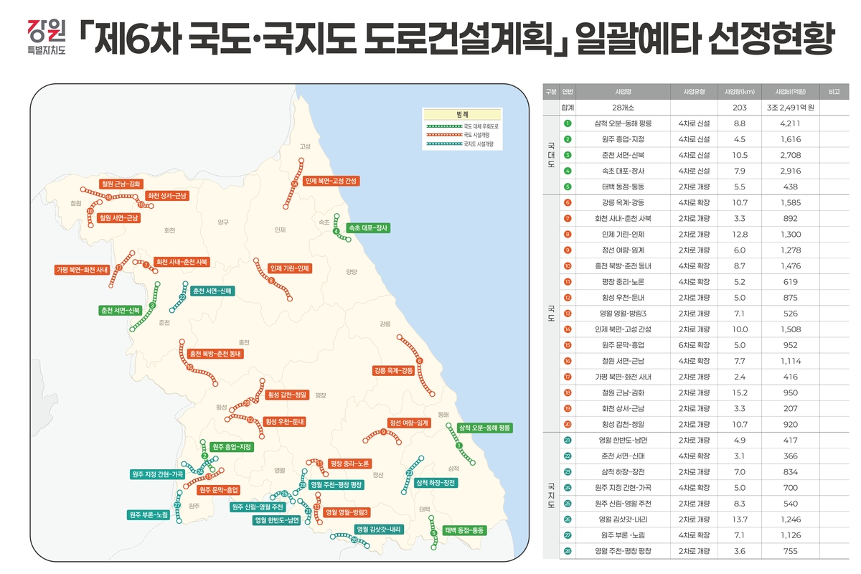Click the table's number 1 green badge

[x=568, y=123]
